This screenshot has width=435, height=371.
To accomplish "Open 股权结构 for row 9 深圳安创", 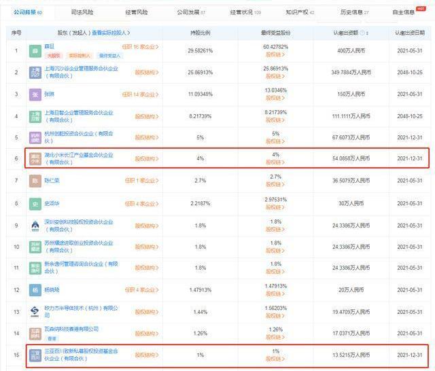I will 147,226.
